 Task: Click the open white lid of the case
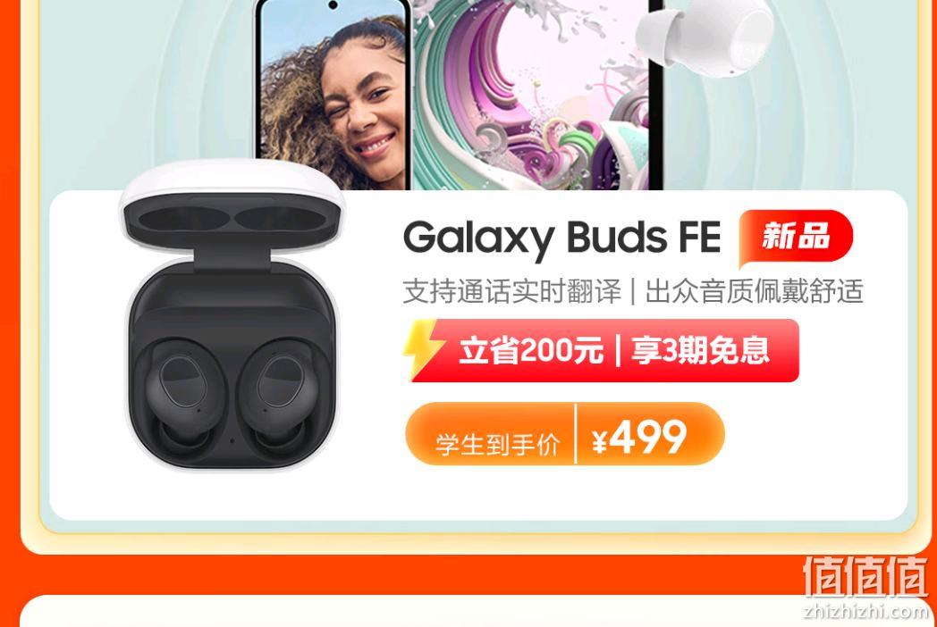pyautogui.click(x=232, y=206)
